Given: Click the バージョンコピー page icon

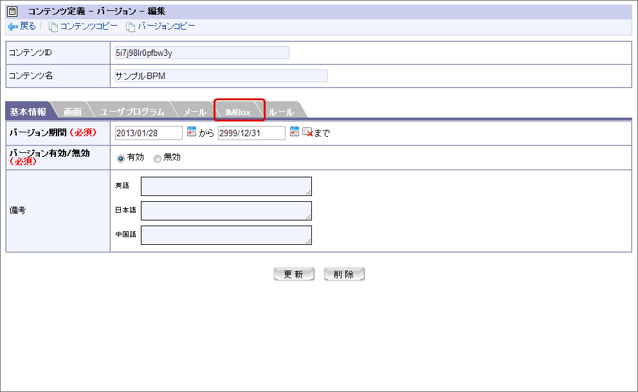Looking at the screenshot, I should tap(130, 27).
